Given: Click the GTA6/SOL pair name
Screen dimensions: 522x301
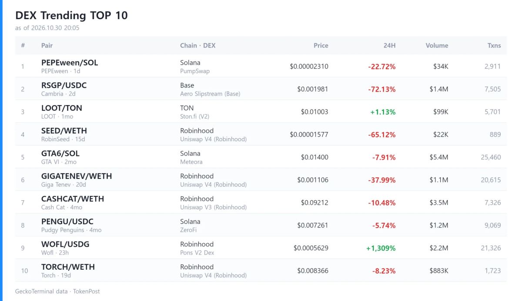Looking at the screenshot, I should 60,153.
